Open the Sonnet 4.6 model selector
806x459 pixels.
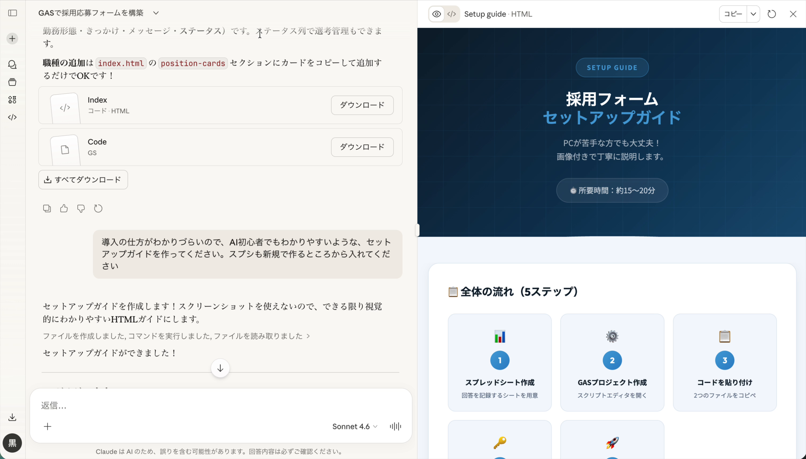pos(354,426)
